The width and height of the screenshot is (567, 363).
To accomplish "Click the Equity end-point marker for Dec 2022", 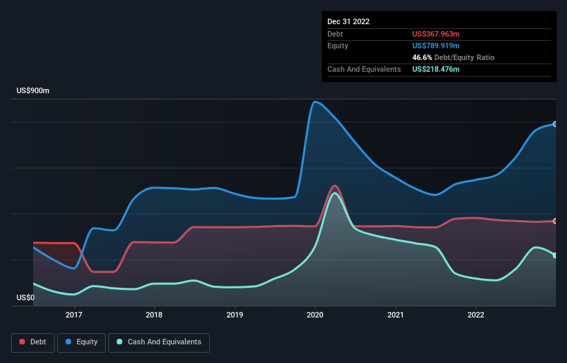I will coord(555,124).
